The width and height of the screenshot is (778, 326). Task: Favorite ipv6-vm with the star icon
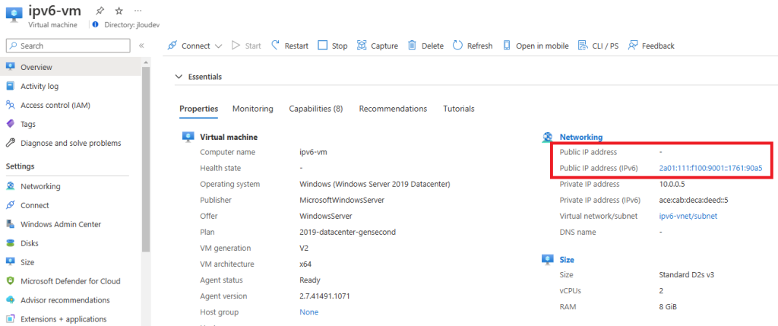point(119,11)
